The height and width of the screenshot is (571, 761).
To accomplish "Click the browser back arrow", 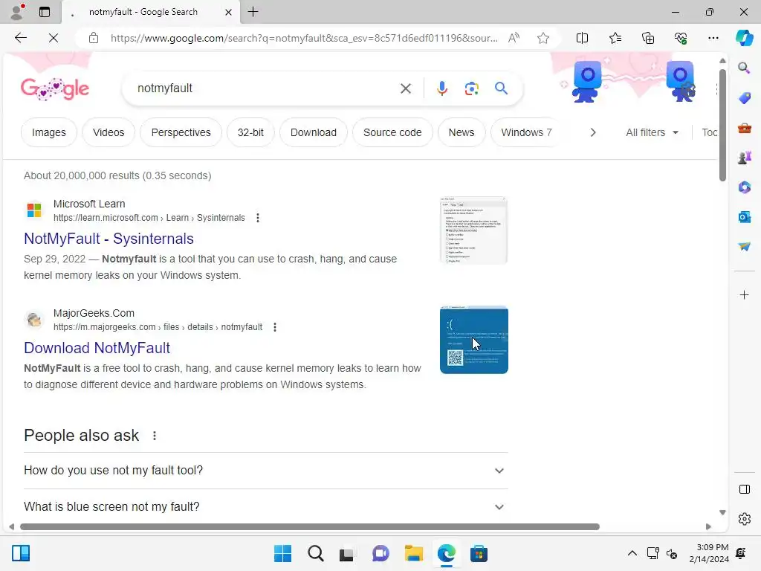I will coord(20,38).
